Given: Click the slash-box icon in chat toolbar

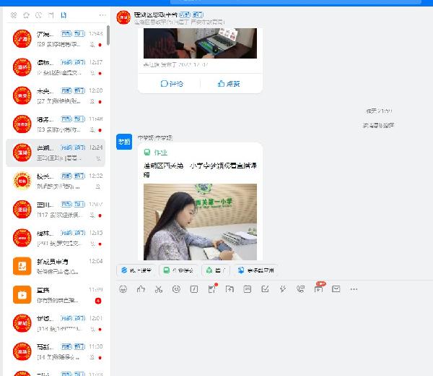Looking at the screenshot, I should point(194,289).
